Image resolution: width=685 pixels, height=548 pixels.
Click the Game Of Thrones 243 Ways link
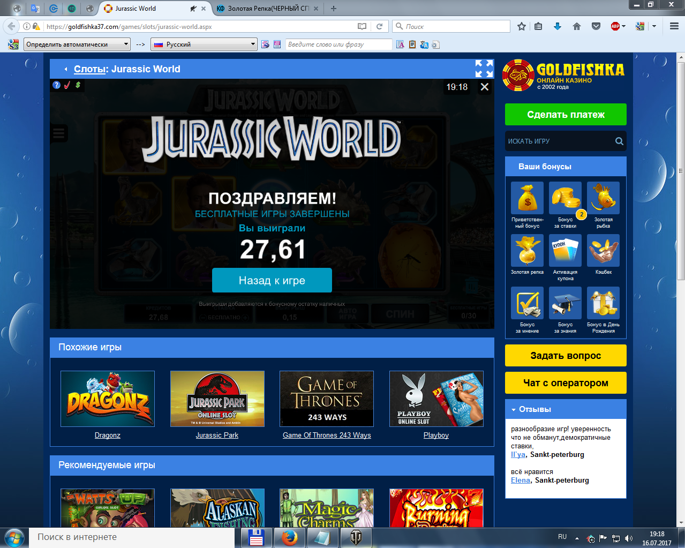pyautogui.click(x=327, y=435)
